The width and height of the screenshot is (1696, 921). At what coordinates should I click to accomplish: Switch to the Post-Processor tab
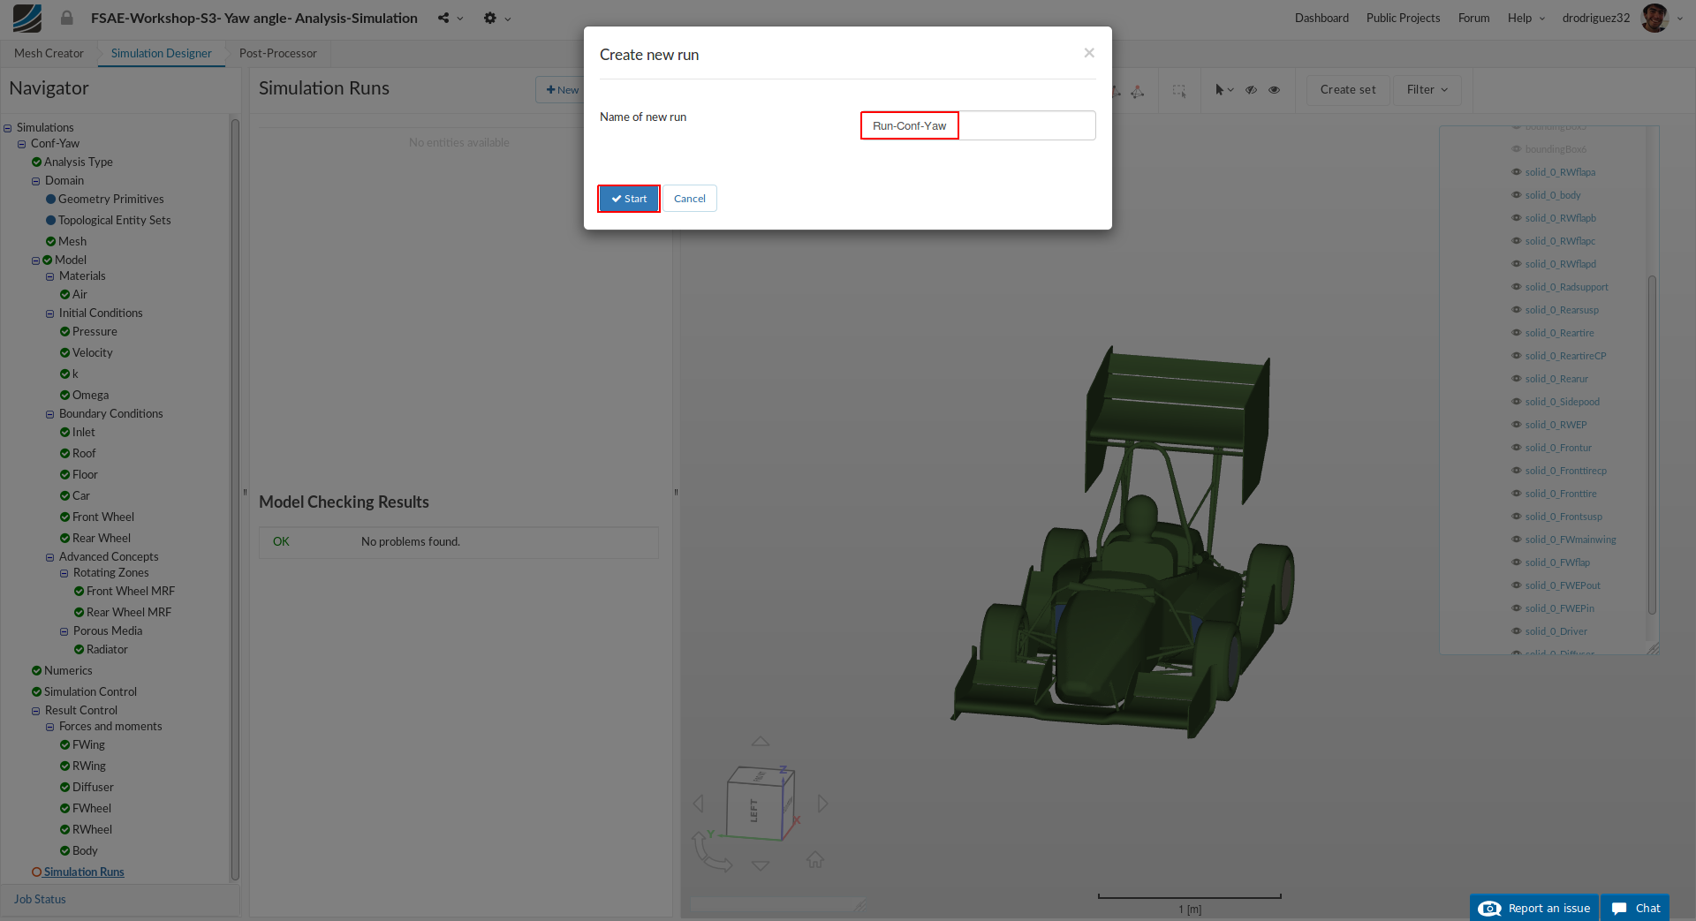pos(277,53)
